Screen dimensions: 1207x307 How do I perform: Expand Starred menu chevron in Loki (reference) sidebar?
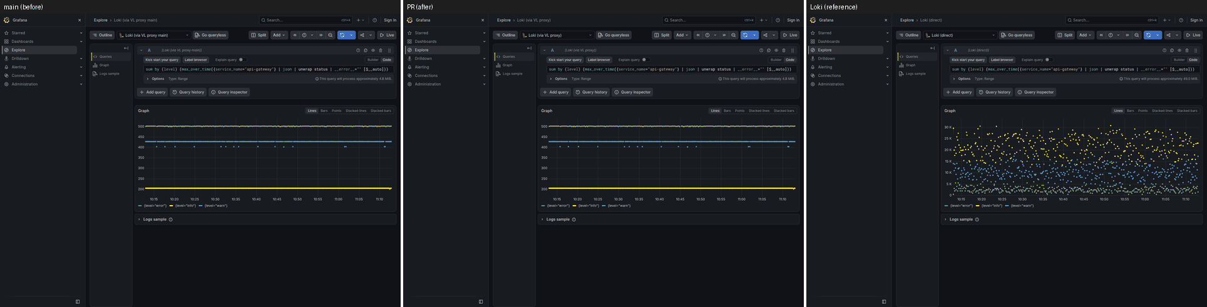coord(887,33)
